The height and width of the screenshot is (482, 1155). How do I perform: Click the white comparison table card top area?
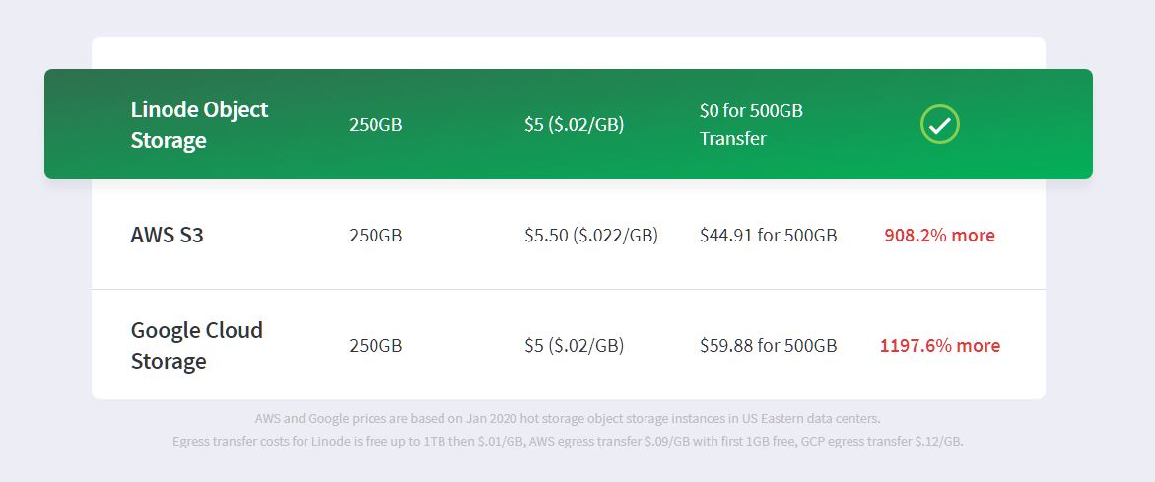click(568, 53)
